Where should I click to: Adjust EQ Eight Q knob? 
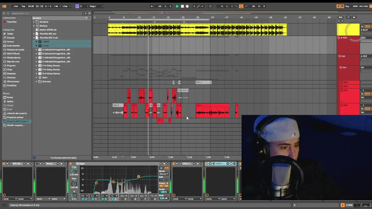74,195
